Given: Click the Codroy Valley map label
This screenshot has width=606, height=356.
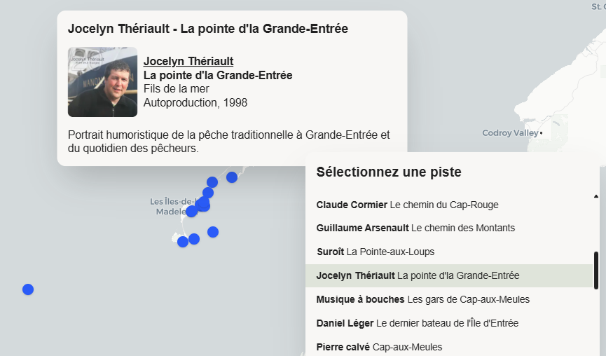Looking at the screenshot, I should (x=510, y=133).
